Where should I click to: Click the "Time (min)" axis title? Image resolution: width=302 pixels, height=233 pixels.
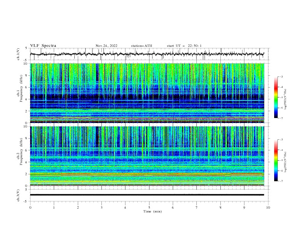(153, 211)
